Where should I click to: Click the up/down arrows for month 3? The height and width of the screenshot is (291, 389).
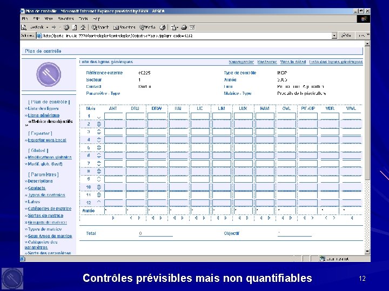coord(99,132)
